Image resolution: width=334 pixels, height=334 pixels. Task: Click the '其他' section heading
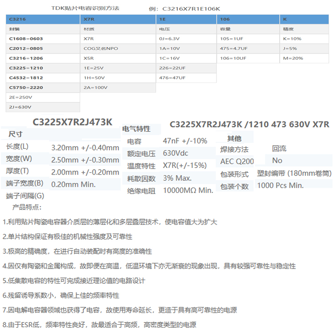click(234, 138)
